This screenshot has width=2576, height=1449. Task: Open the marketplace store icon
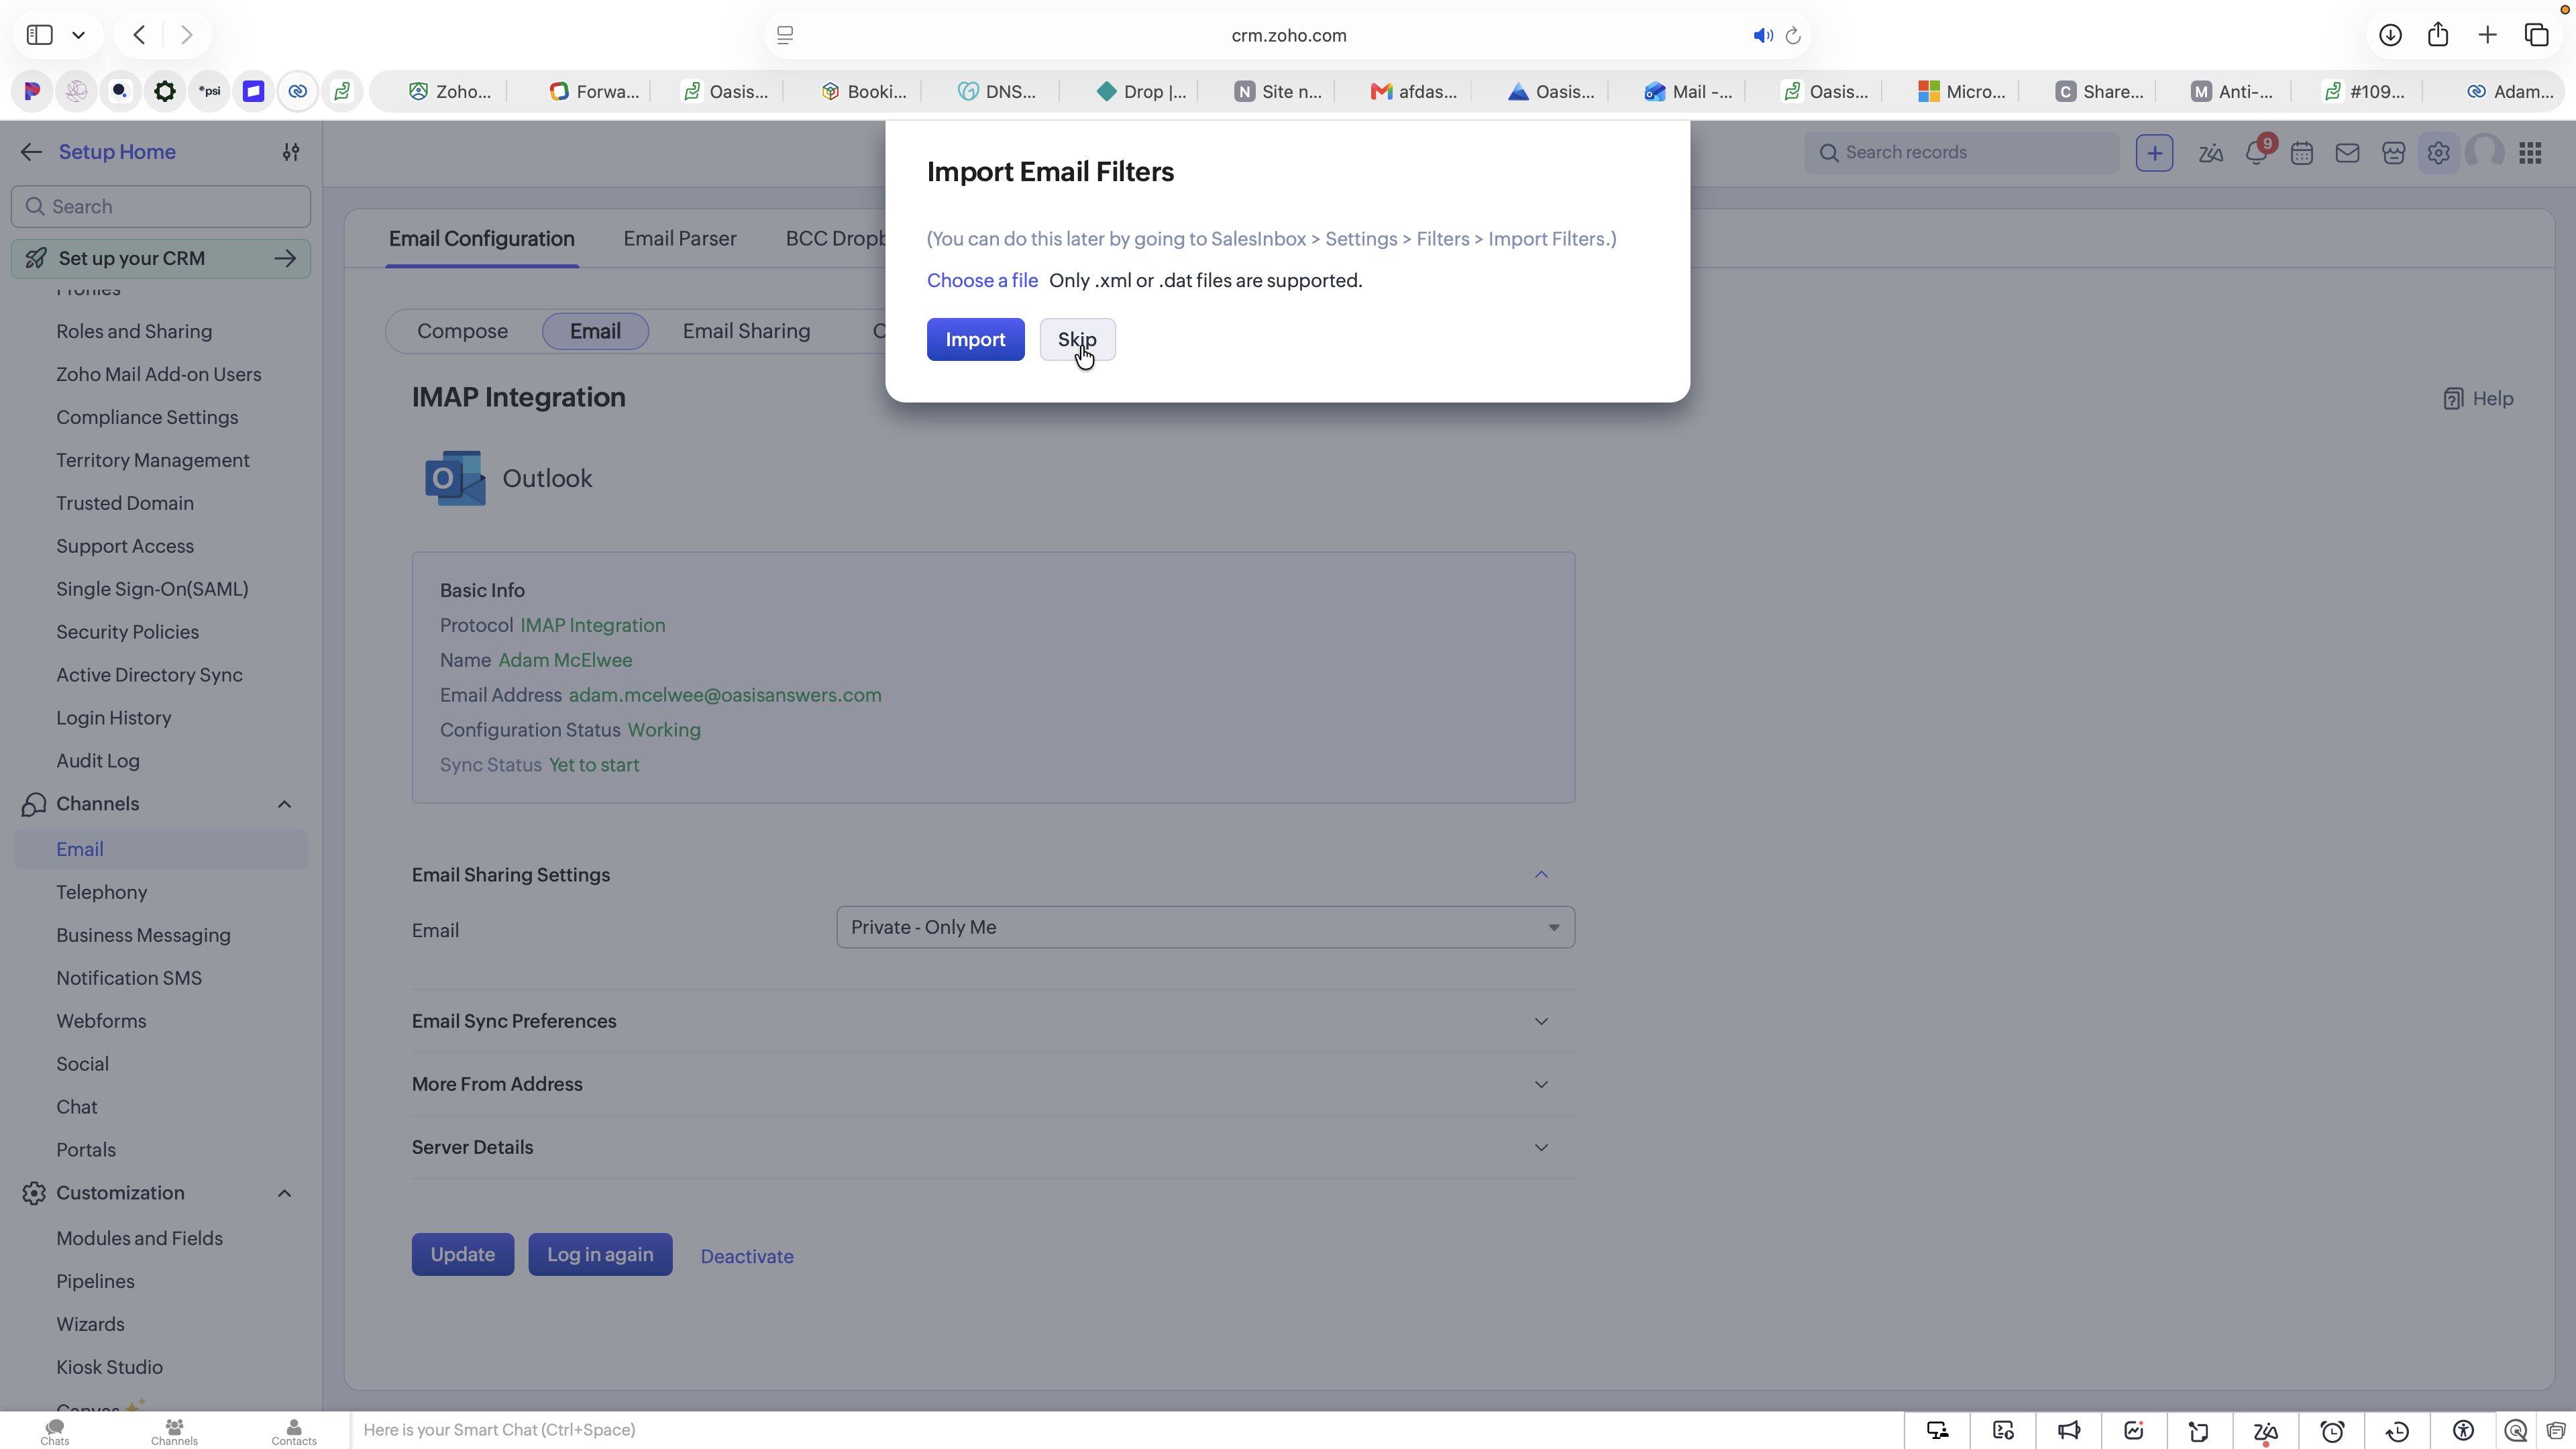[2393, 153]
